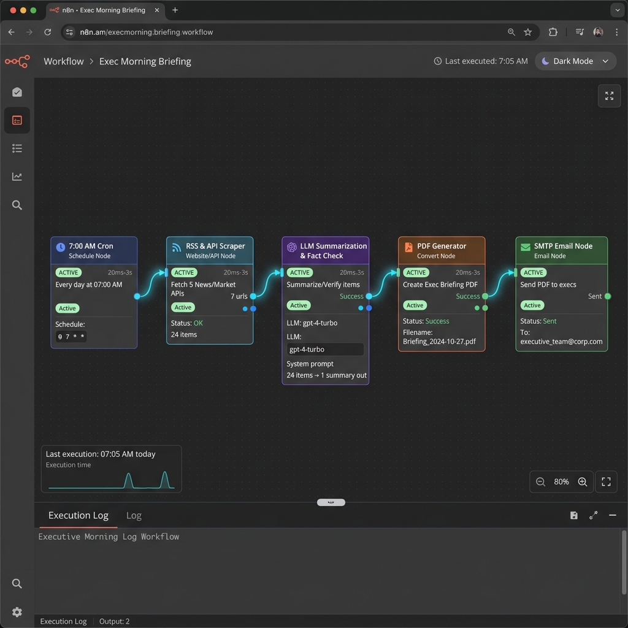
Task: Click the cron expression field 0 7 * *
Action: pos(71,337)
